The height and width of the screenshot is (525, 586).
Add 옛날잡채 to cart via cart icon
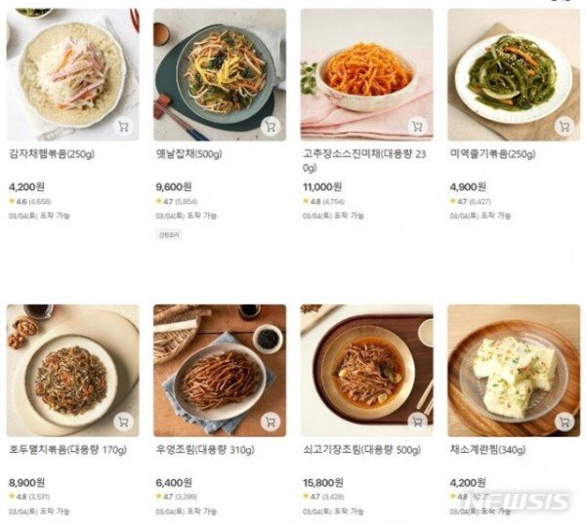point(271,127)
